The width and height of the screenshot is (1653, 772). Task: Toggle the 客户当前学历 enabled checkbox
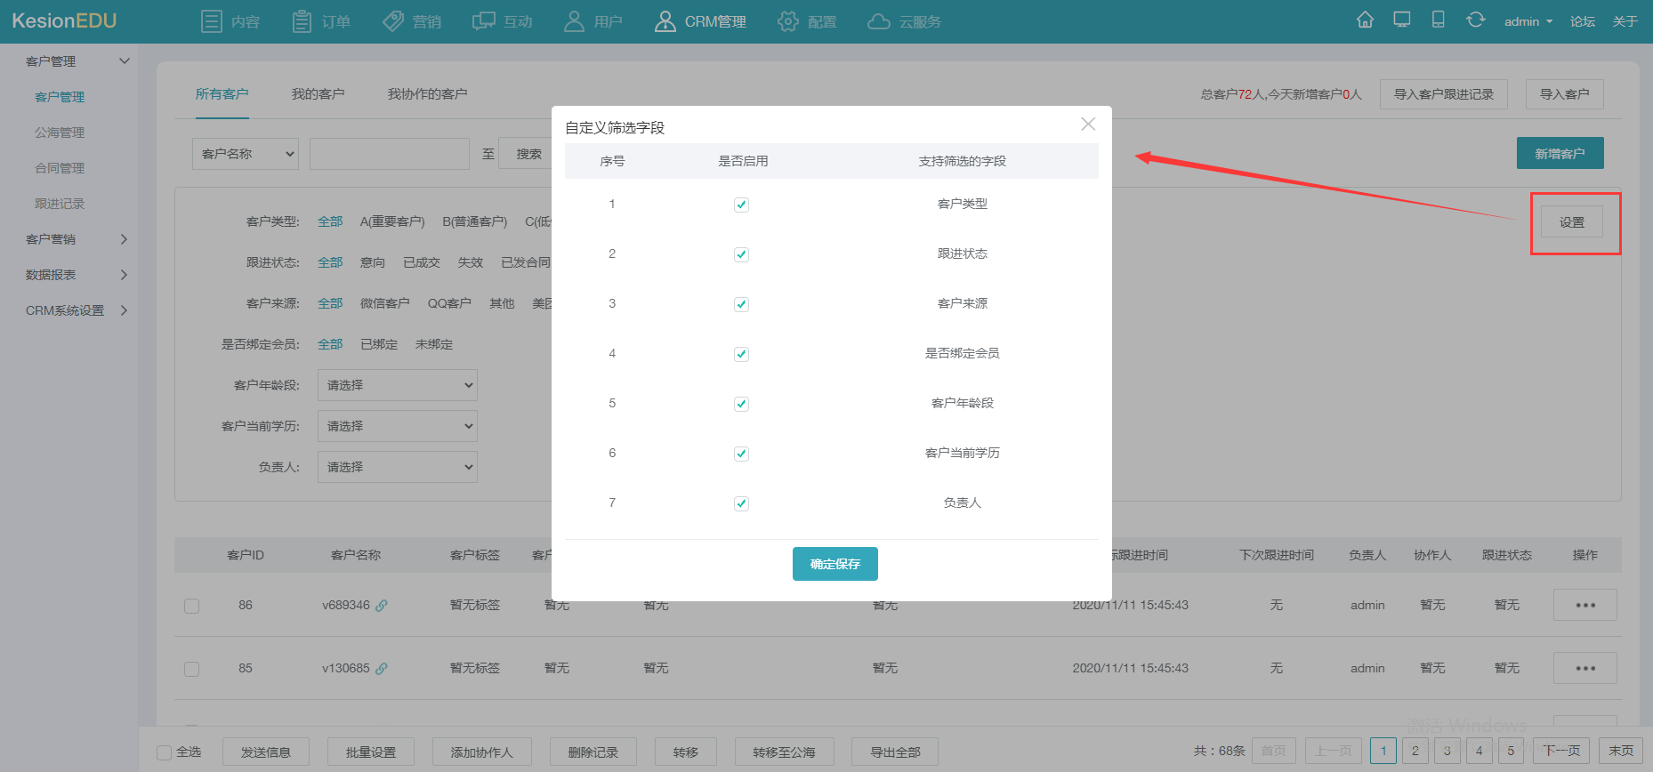point(741,454)
